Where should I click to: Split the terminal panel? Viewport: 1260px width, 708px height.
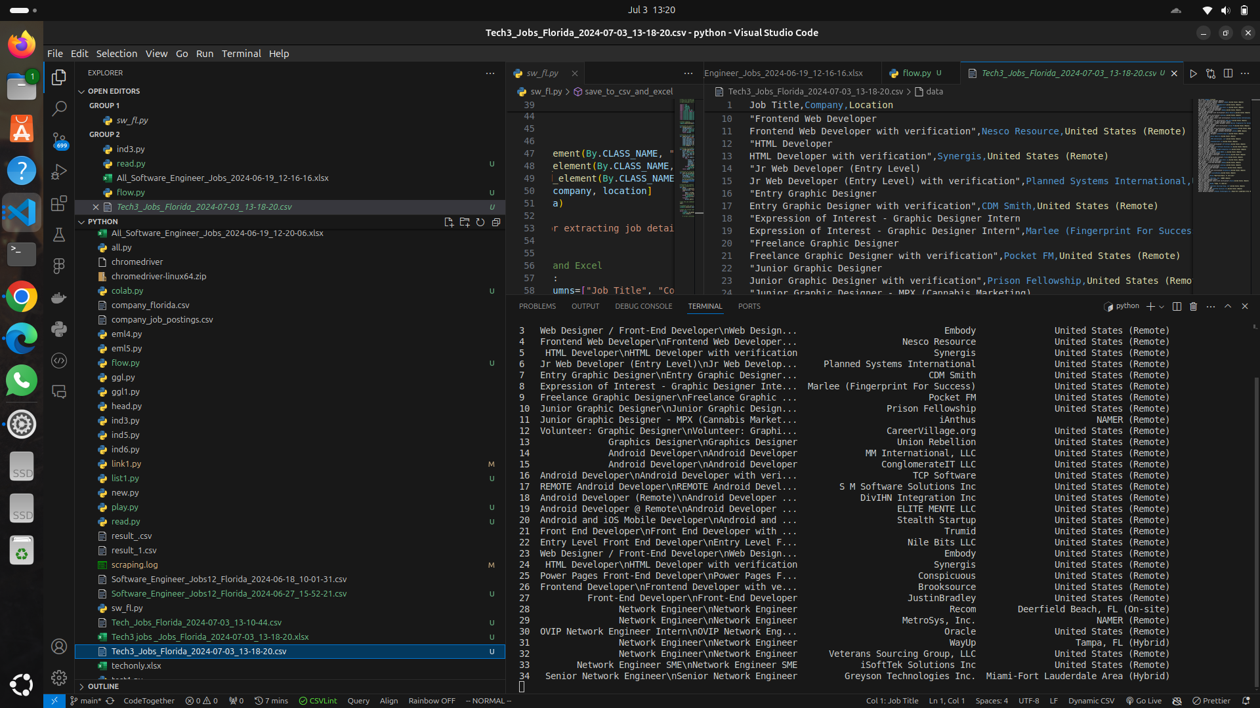1177,306
